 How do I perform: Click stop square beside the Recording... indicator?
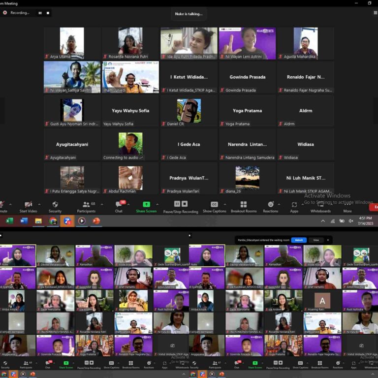(x=48, y=13)
